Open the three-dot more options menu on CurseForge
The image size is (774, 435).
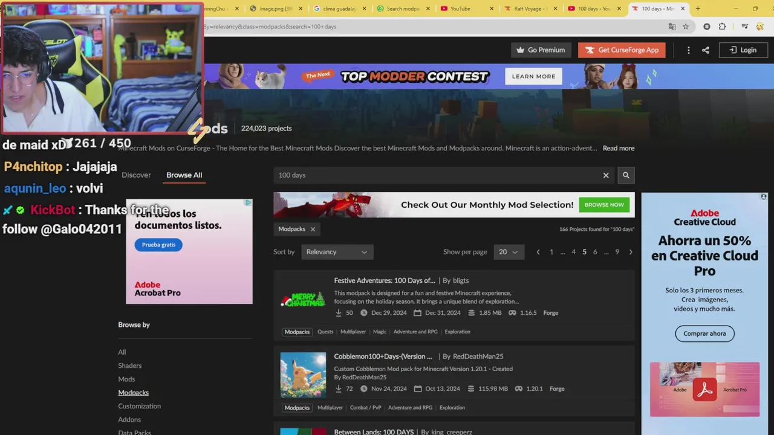point(688,50)
